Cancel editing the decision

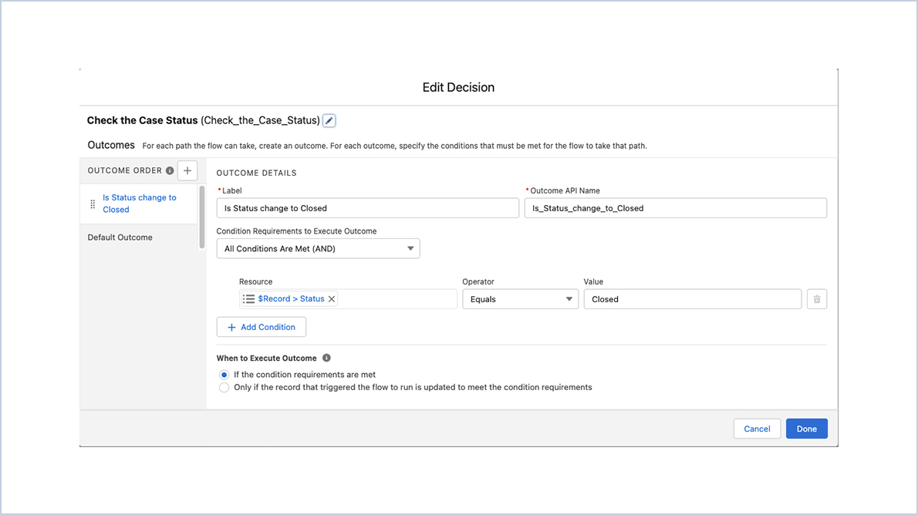point(757,428)
